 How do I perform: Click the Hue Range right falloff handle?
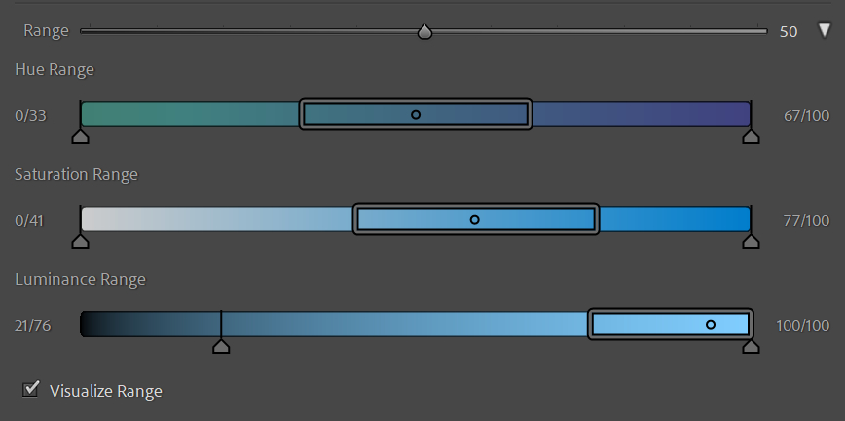751,137
